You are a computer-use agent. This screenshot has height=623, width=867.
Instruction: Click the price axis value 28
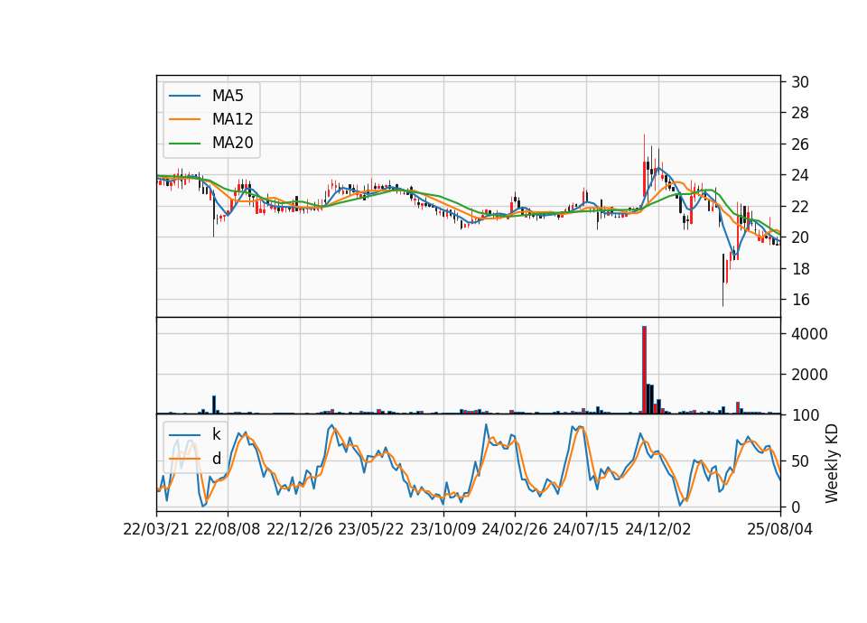(x=799, y=113)
